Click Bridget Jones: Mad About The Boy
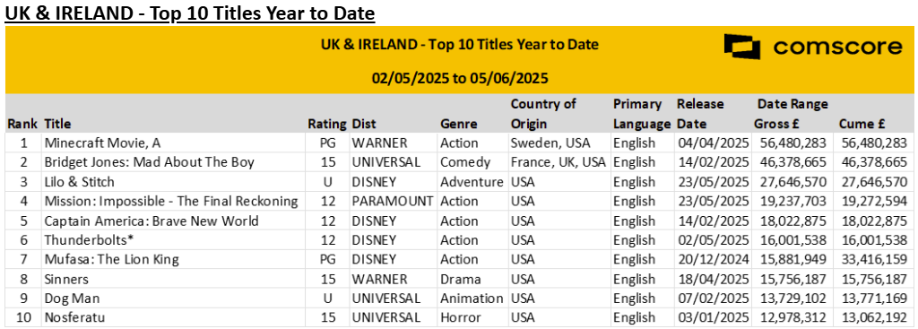This screenshot has width=918, height=329. (150, 162)
